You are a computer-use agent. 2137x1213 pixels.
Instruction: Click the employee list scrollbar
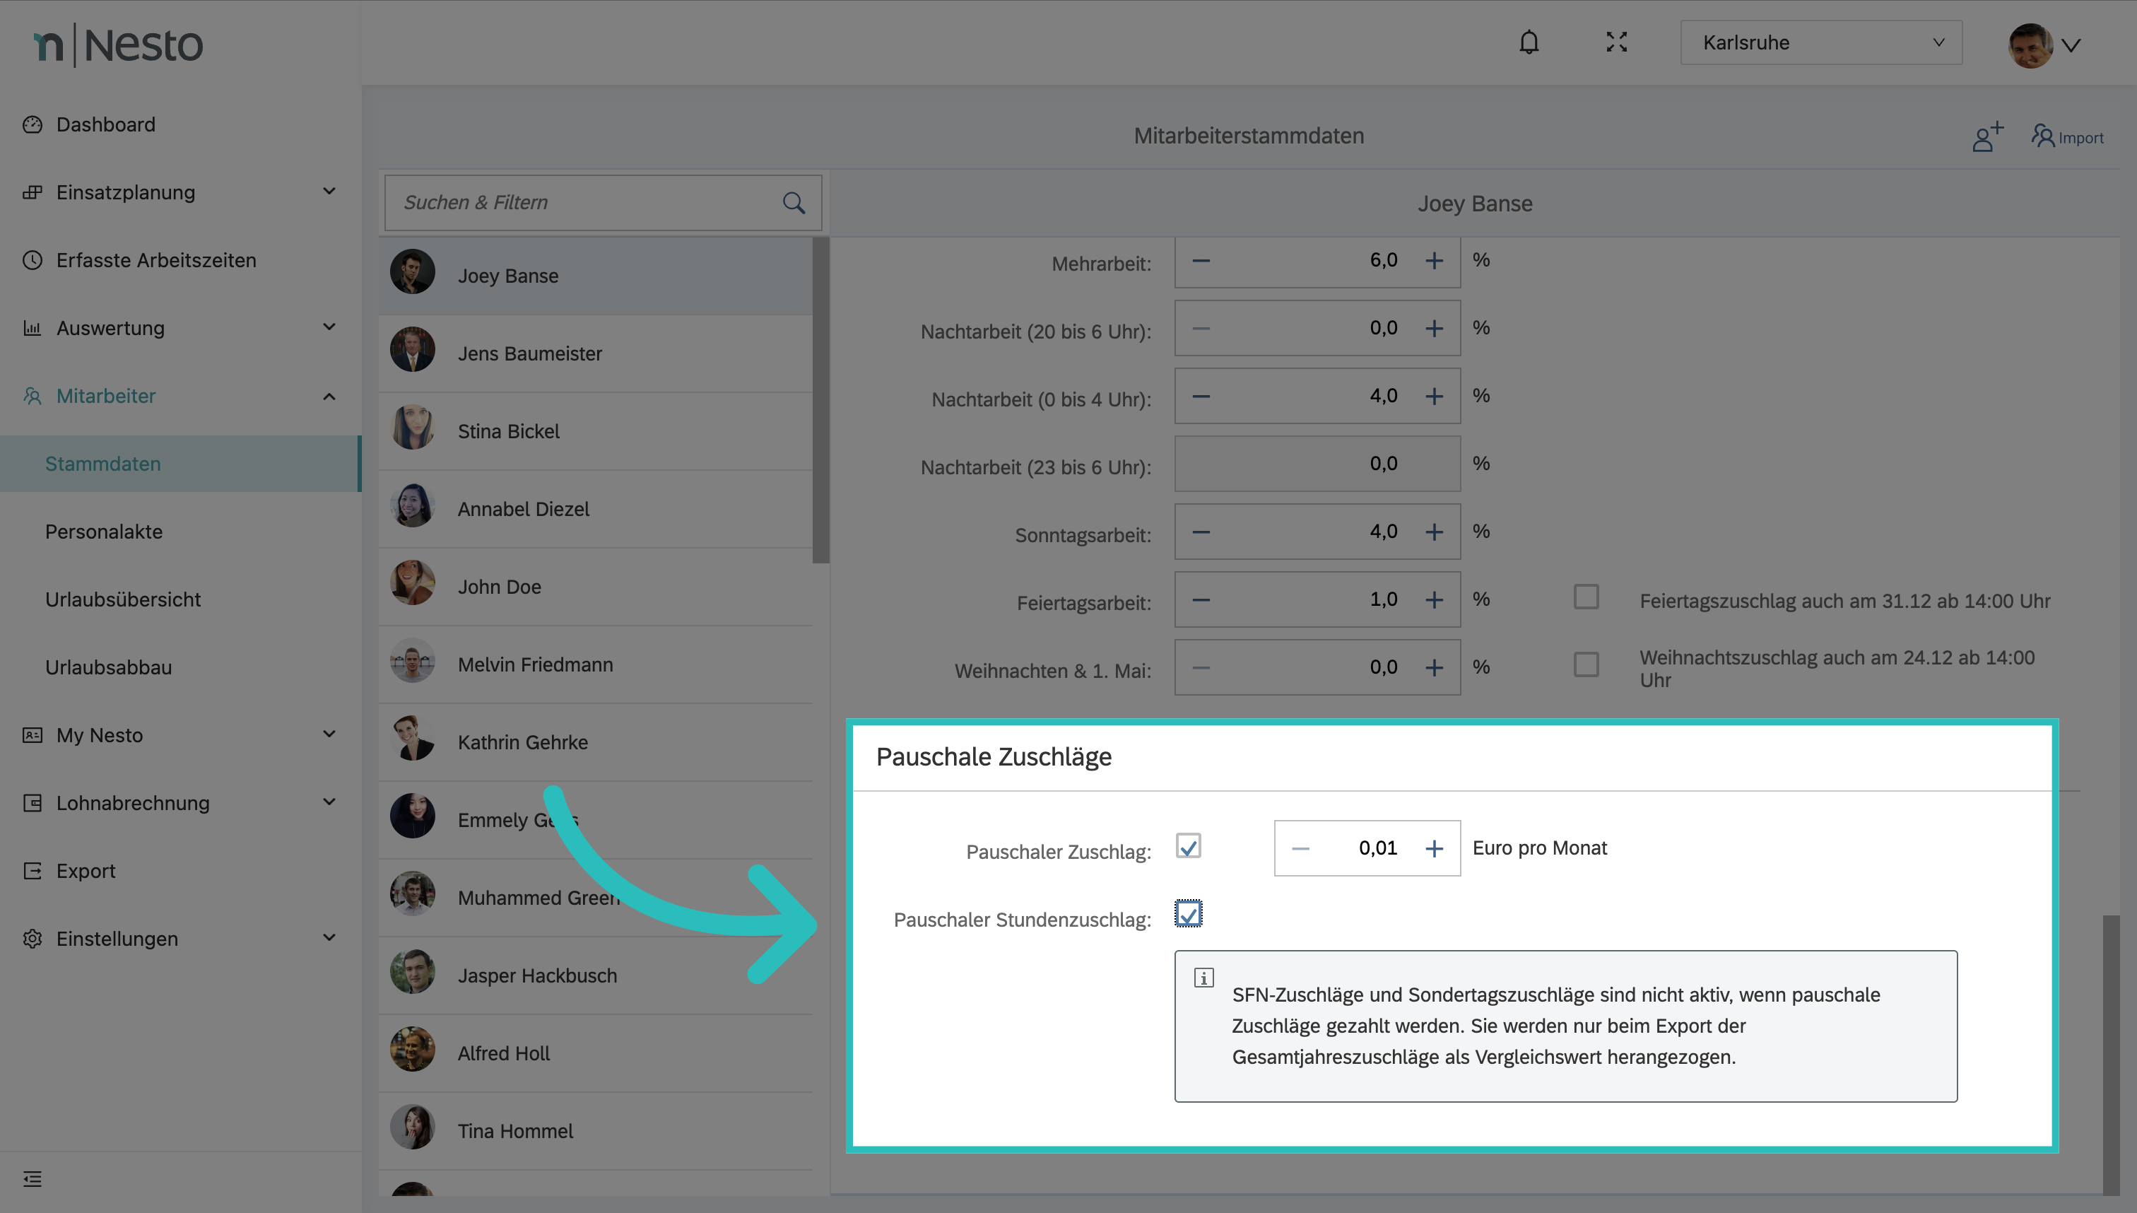click(x=820, y=400)
